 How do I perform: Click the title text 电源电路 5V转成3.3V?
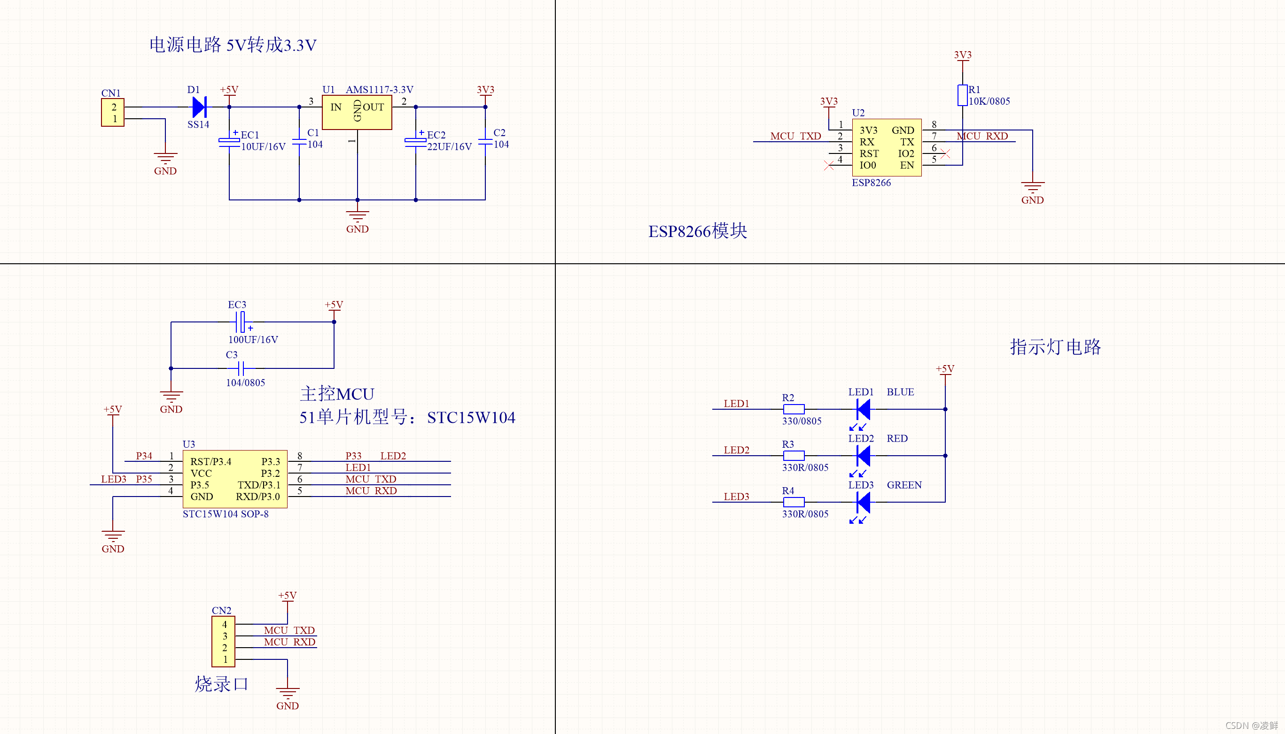(233, 45)
